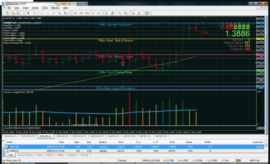Click the order icon beside 8858527
The image size is (270, 164).
point(7,151)
